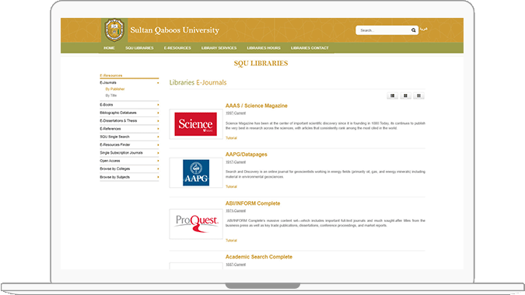
Task: Click the Sultan Qaboos University crest logo
Action: point(114,30)
